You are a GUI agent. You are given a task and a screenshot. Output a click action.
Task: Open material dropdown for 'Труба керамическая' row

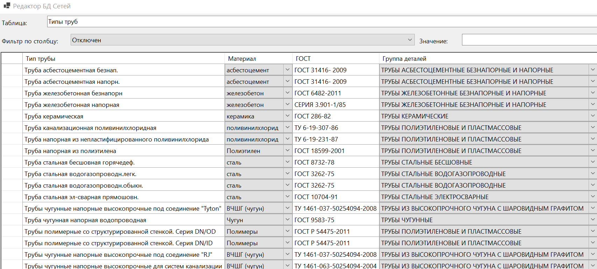coord(287,116)
